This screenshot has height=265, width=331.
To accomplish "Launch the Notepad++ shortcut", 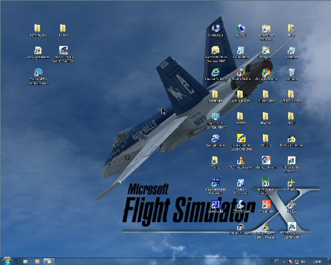I will coord(266,52).
